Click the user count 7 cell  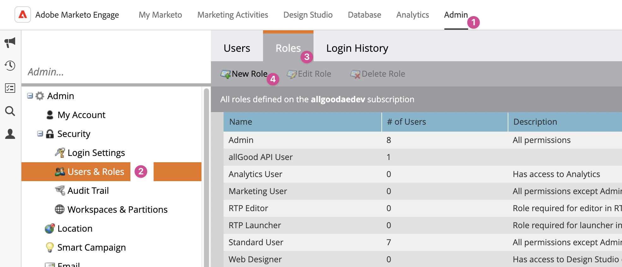(x=389, y=242)
